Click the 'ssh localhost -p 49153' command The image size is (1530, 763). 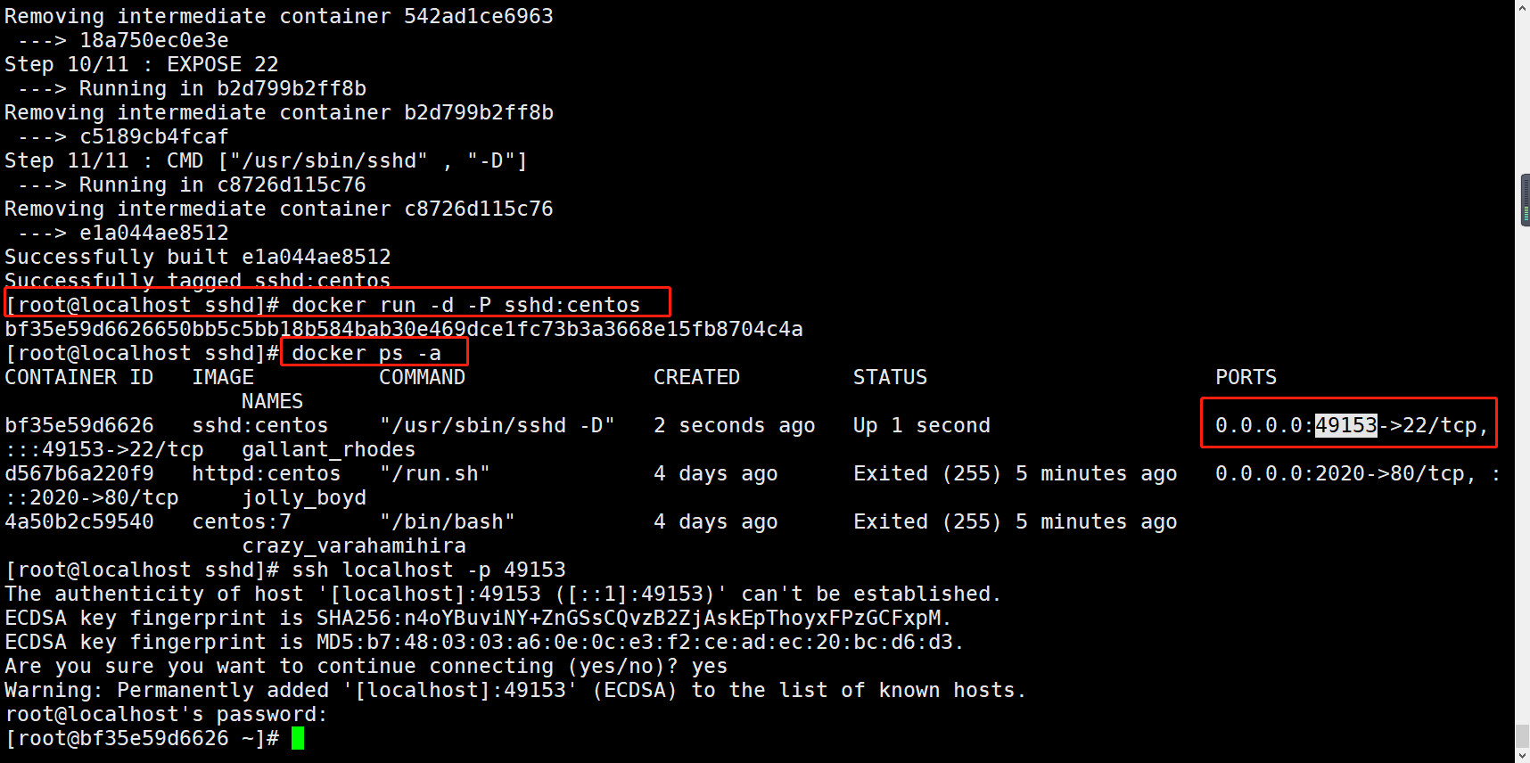tap(429, 570)
